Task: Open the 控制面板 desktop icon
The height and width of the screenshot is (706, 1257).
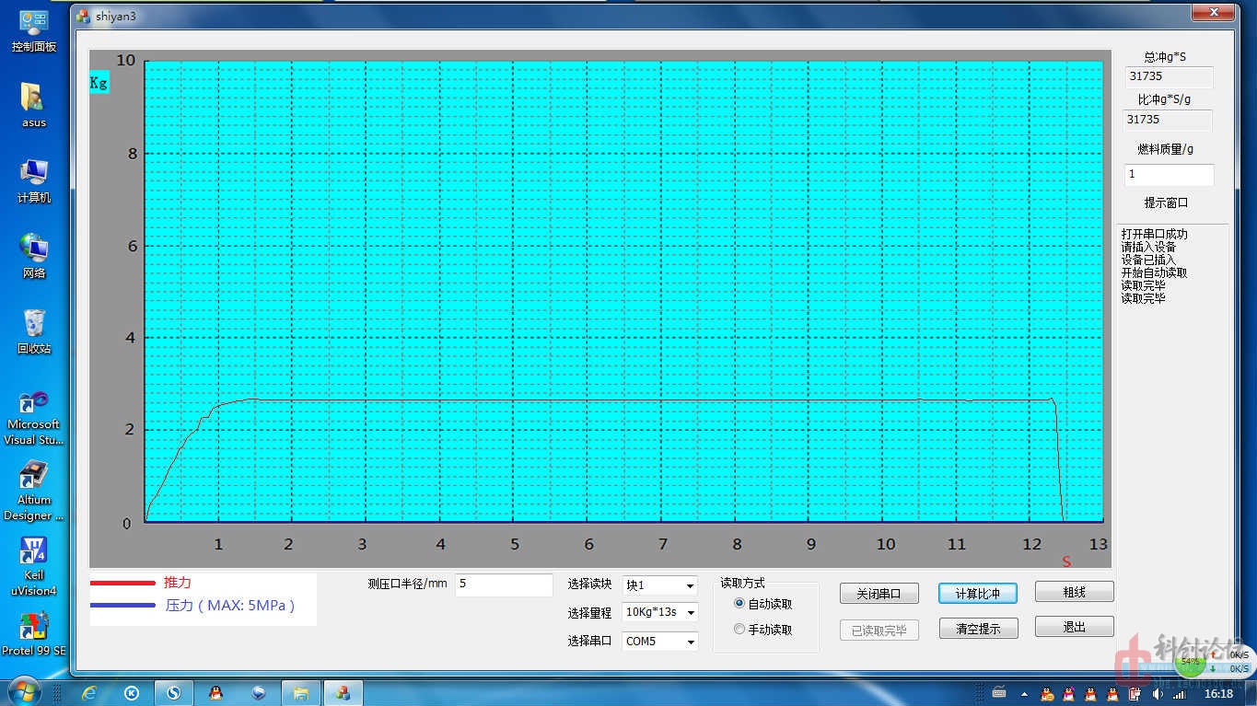Action: pyautogui.click(x=34, y=30)
